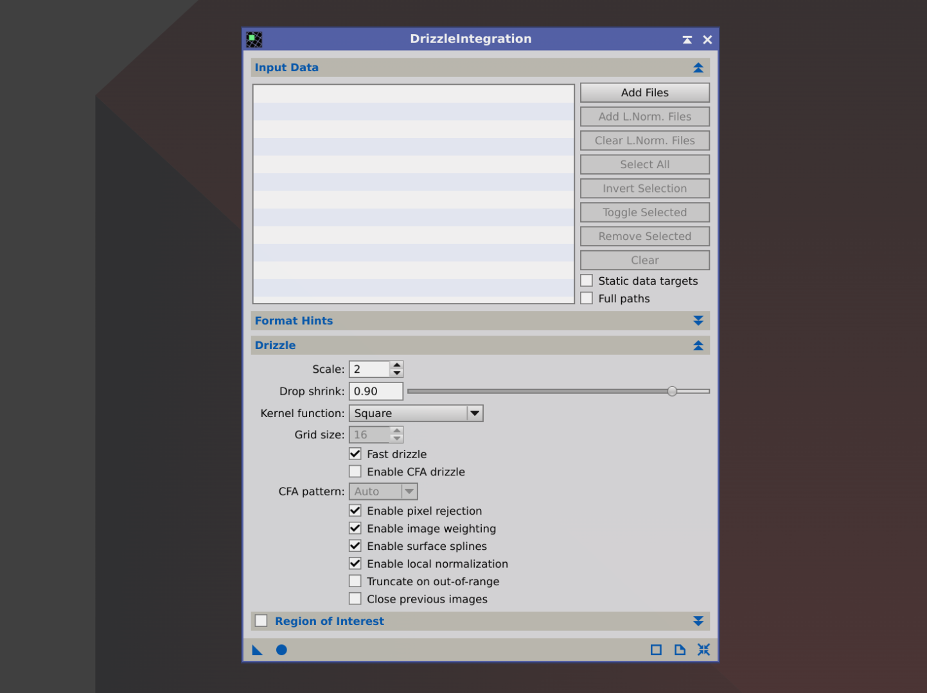Viewport: 927px width, 693px height.
Task: Click the document icon in bottom bar
Action: point(680,650)
